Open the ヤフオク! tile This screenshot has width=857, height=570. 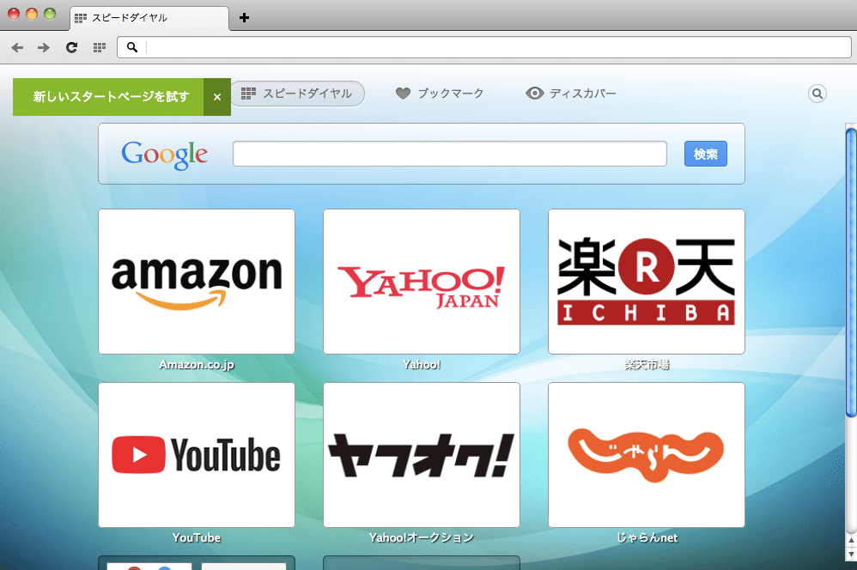(422, 455)
